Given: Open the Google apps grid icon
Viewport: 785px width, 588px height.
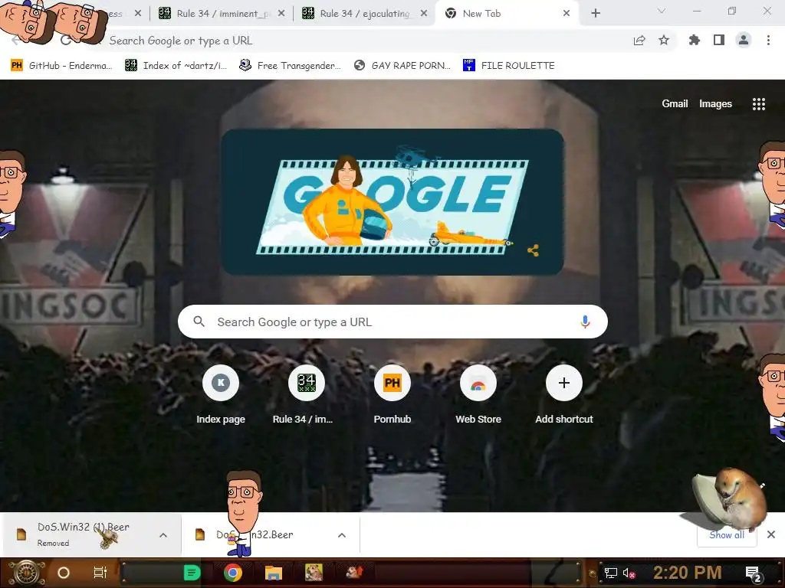Looking at the screenshot, I should (x=759, y=104).
